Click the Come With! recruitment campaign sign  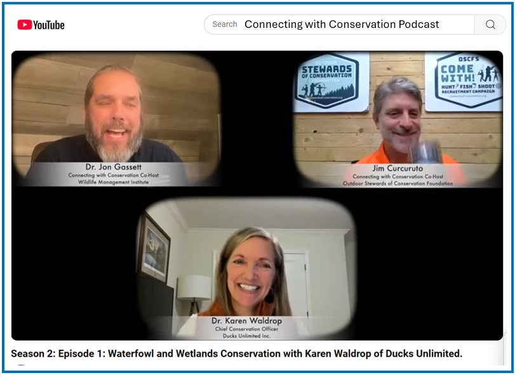pos(463,81)
